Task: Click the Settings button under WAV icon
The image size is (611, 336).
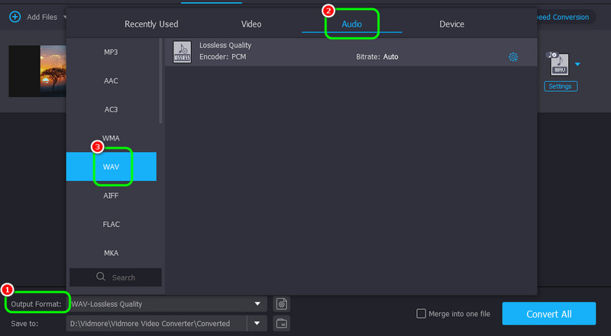Action: (x=561, y=86)
